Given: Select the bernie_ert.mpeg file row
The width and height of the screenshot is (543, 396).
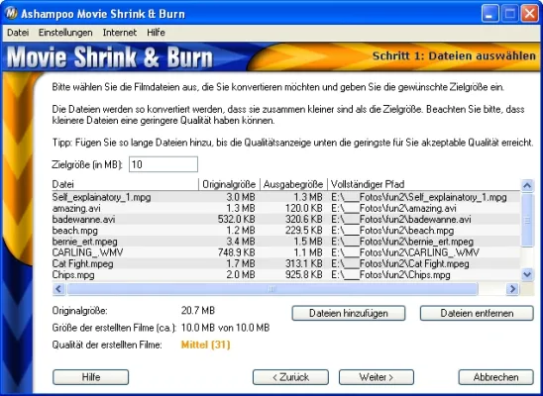Looking at the screenshot, I should [x=286, y=242].
